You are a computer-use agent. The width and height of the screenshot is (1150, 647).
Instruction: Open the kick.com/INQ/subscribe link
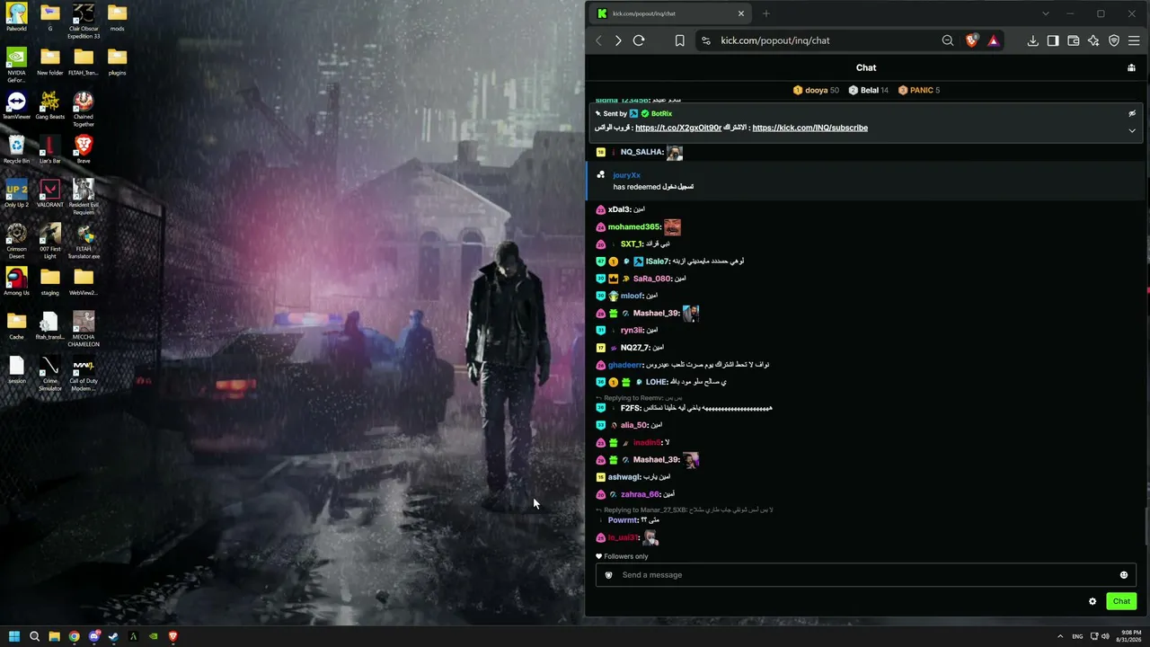[x=809, y=128]
